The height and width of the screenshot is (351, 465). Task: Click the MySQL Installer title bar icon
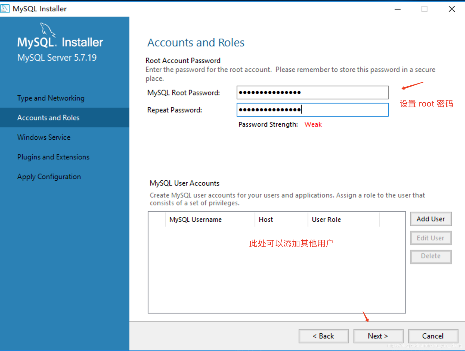pos(5,9)
